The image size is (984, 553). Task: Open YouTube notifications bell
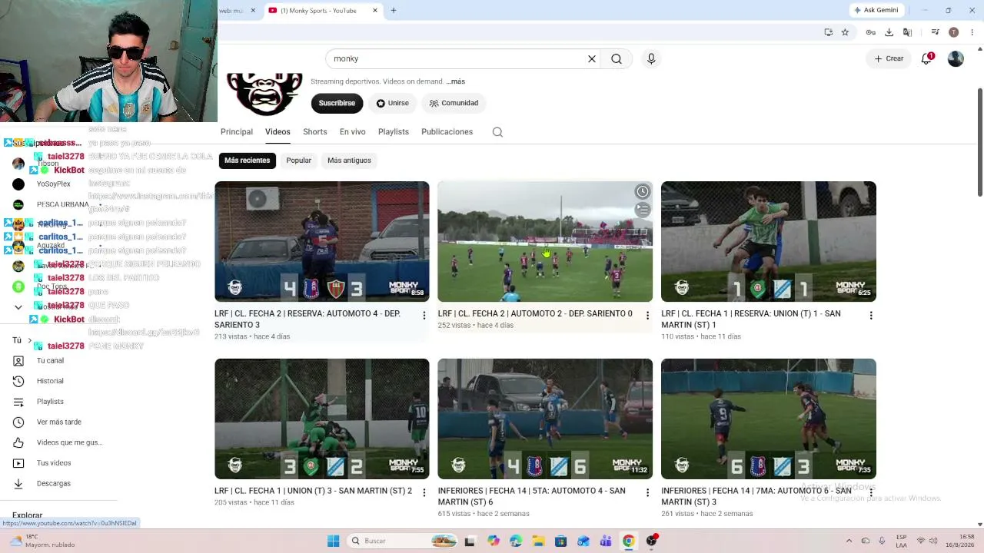point(926,58)
